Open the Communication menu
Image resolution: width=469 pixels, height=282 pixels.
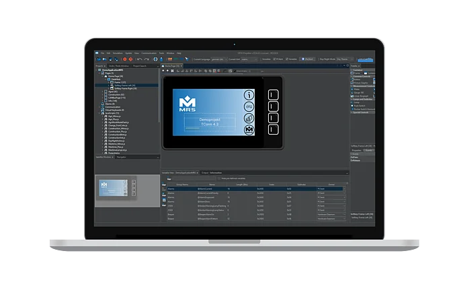pyautogui.click(x=148, y=53)
